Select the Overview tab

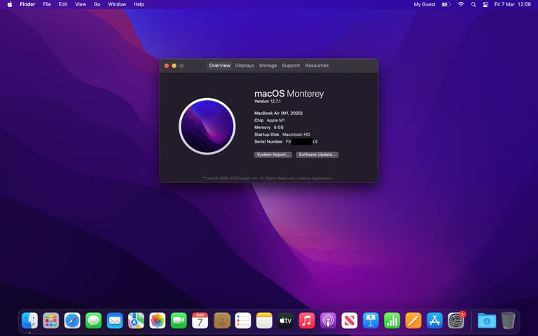(219, 66)
